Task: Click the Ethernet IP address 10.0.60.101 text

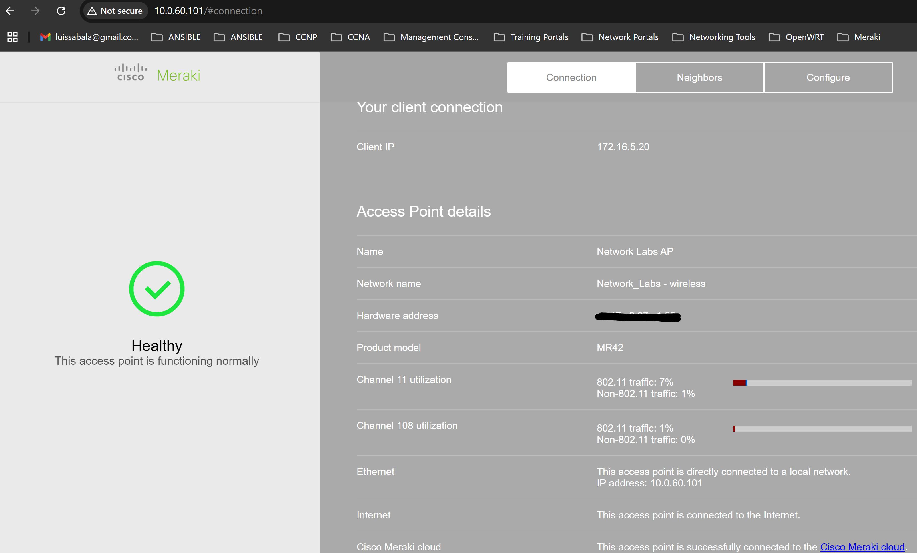Action: (649, 483)
